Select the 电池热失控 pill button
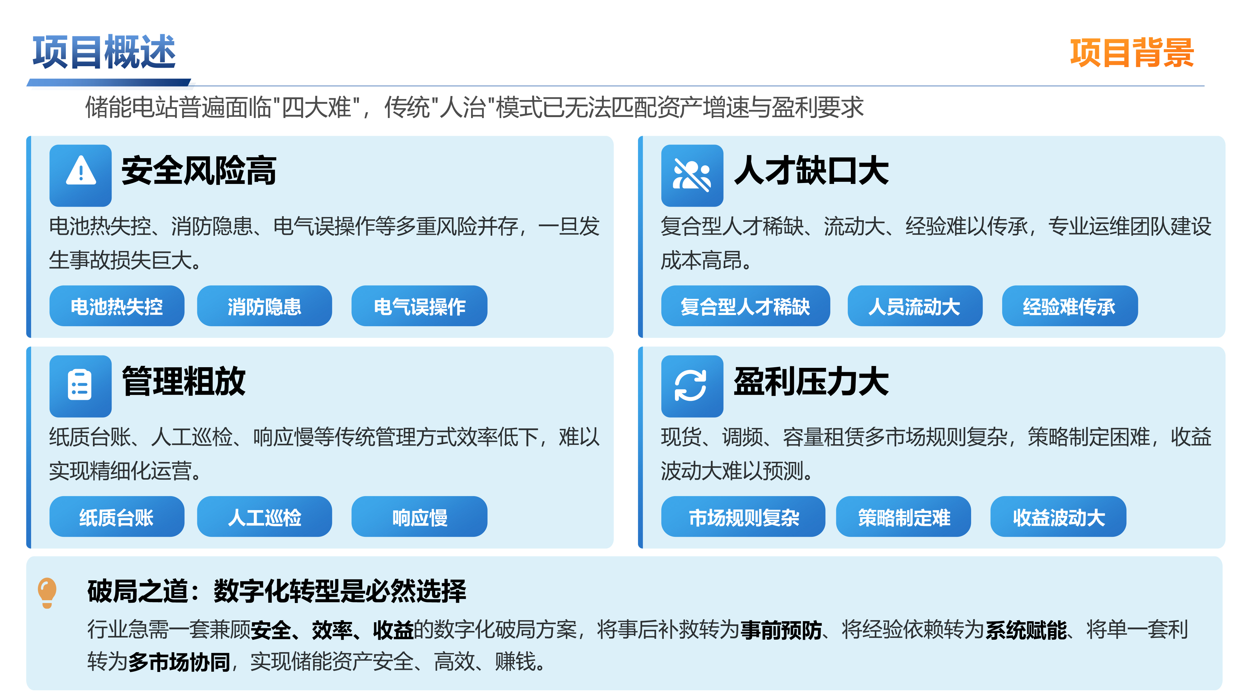This screenshot has width=1243, height=699. coord(117,306)
